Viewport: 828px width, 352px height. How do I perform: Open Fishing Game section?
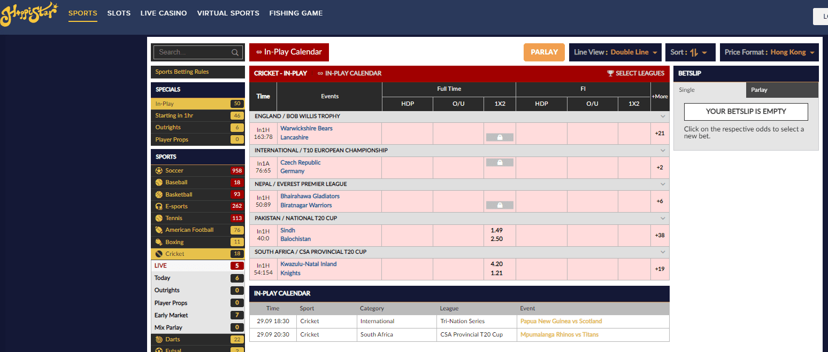[296, 13]
